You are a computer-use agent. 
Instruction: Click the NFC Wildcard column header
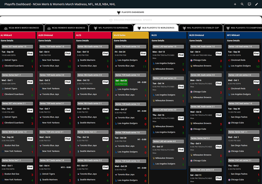coord(244,35)
